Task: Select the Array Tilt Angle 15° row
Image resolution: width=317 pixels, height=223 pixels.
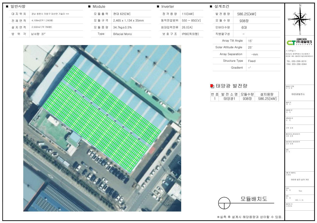Action: point(246,41)
